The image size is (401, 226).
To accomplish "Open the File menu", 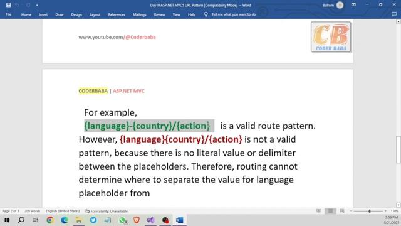I will point(8,14).
